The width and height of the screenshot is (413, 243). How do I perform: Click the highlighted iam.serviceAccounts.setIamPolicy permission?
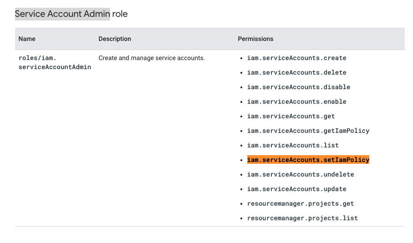click(308, 160)
